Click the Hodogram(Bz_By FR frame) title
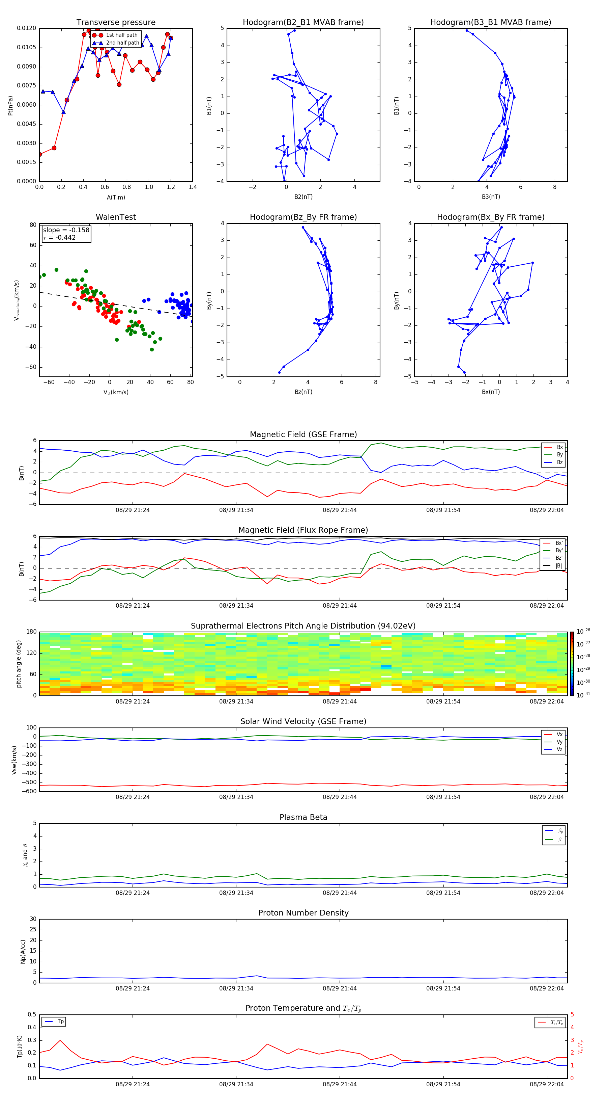The width and height of the screenshot is (607, 1114). pos(303,217)
